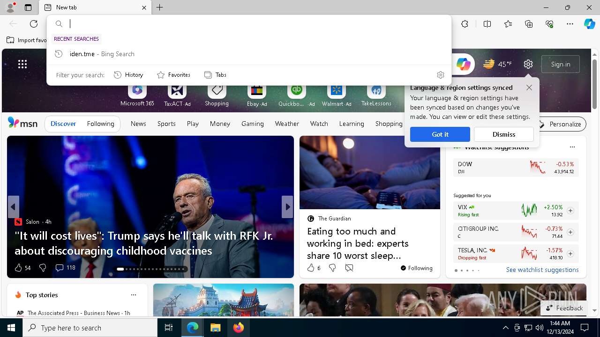The image size is (600, 337).
Task: Like the RFK Jr. article
Action: point(22,268)
